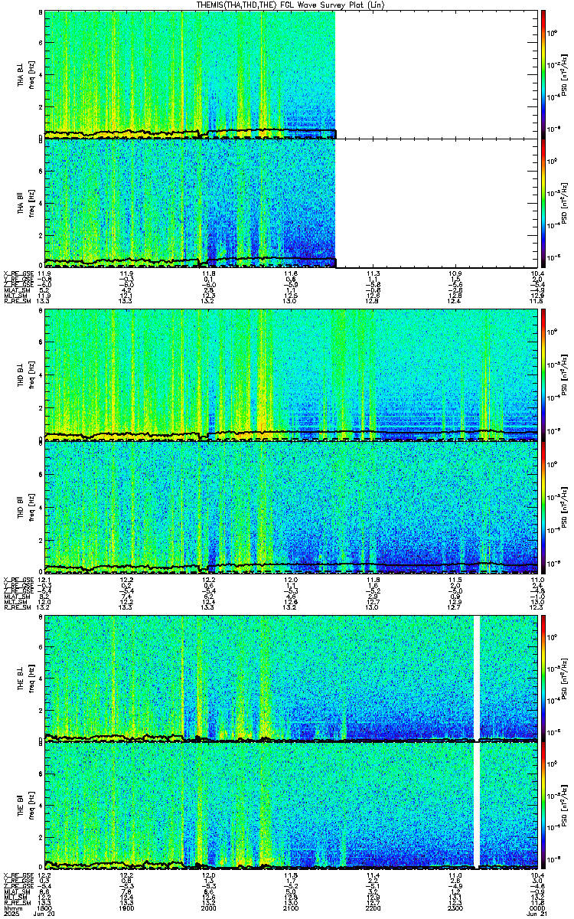Click the "2000" time tick label
The image size is (574, 919).
point(208,908)
